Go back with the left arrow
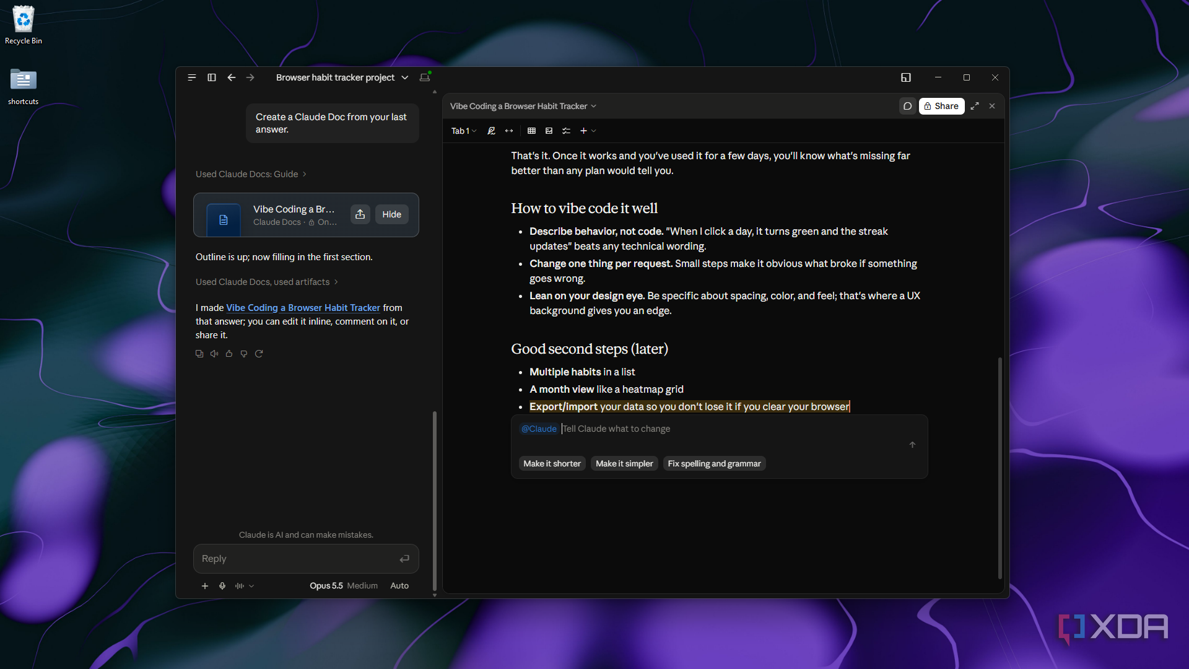1189x669 pixels. pos(232,77)
